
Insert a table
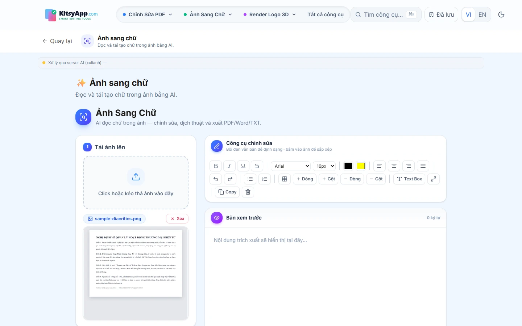[285, 179]
